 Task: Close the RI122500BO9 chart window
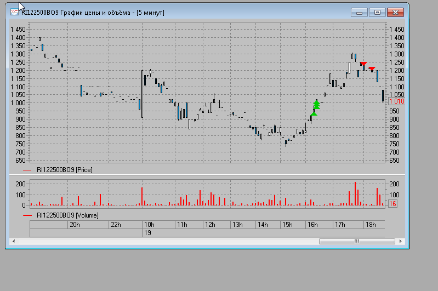[395, 13]
